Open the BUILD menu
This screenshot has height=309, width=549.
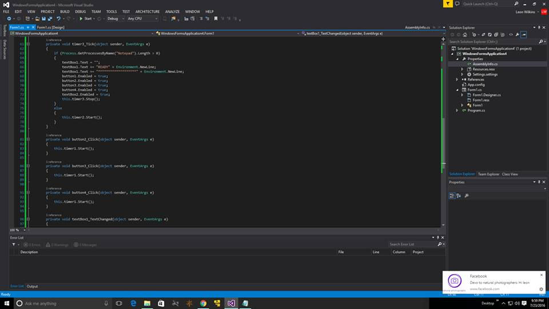coord(65,11)
